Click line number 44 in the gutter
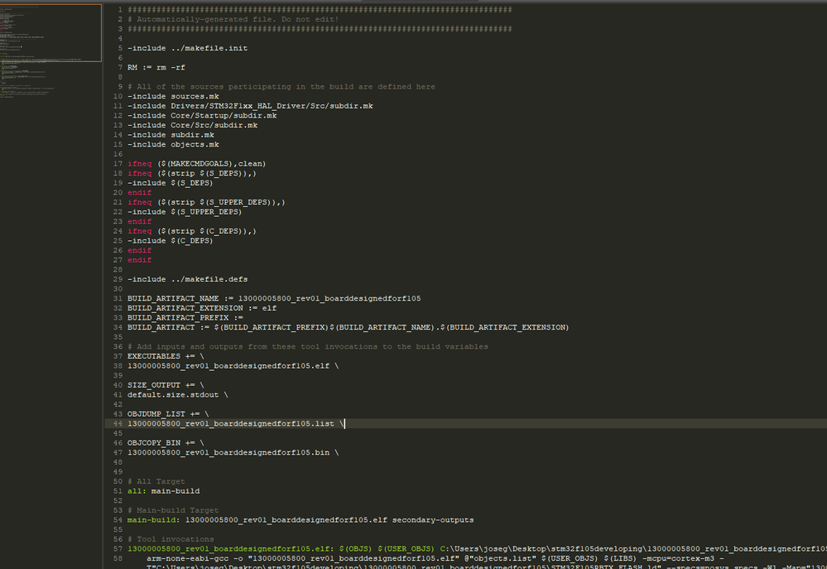 [x=118, y=423]
